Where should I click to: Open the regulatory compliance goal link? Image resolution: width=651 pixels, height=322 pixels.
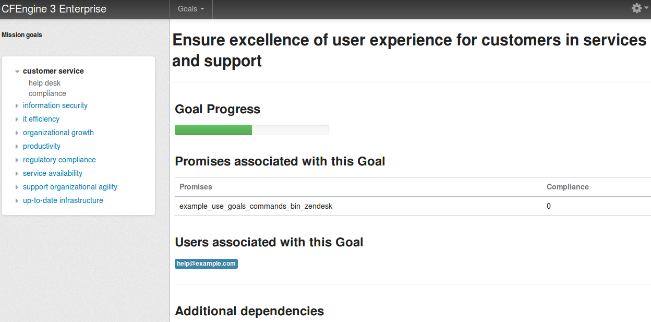coord(59,160)
